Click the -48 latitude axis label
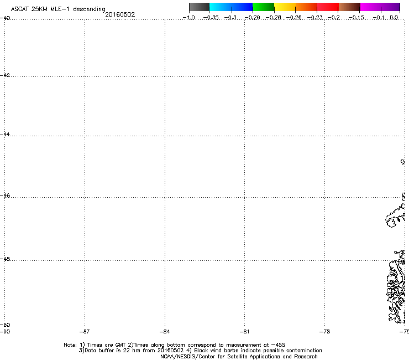Viewport: 409px width, 360px height. coord(5,259)
